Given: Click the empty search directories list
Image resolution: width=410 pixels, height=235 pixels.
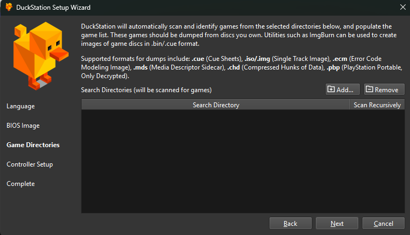Looking at the screenshot, I should [243, 162].
